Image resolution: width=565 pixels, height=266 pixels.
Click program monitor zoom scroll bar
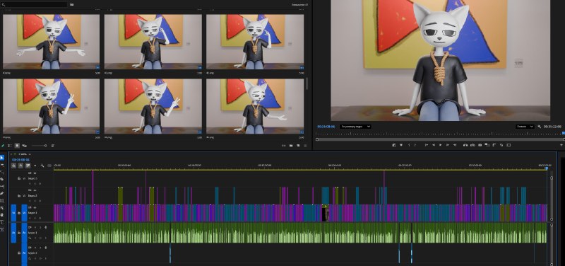[439, 139]
